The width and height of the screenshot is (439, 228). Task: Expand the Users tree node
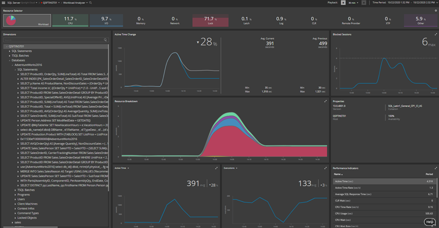(15, 199)
